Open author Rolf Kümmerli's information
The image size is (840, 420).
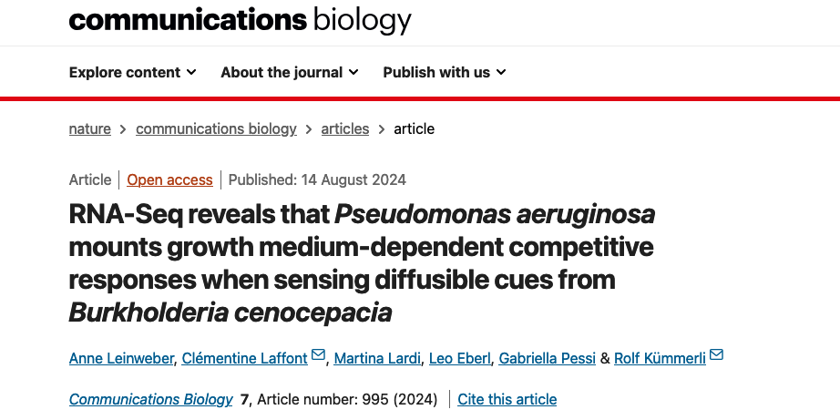pos(660,358)
